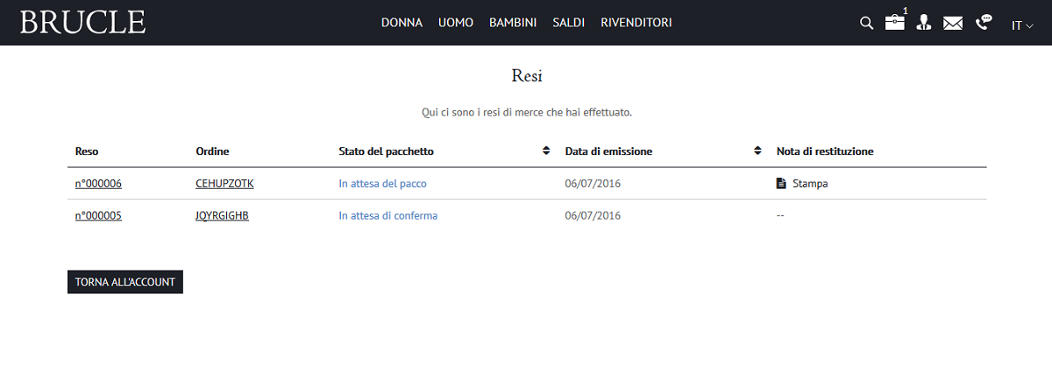Click the search magnifier icon
1052x372 pixels.
866,23
